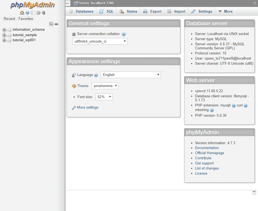Switch to the Status tab
The height and width of the screenshot is (211, 258).
click(128, 11)
